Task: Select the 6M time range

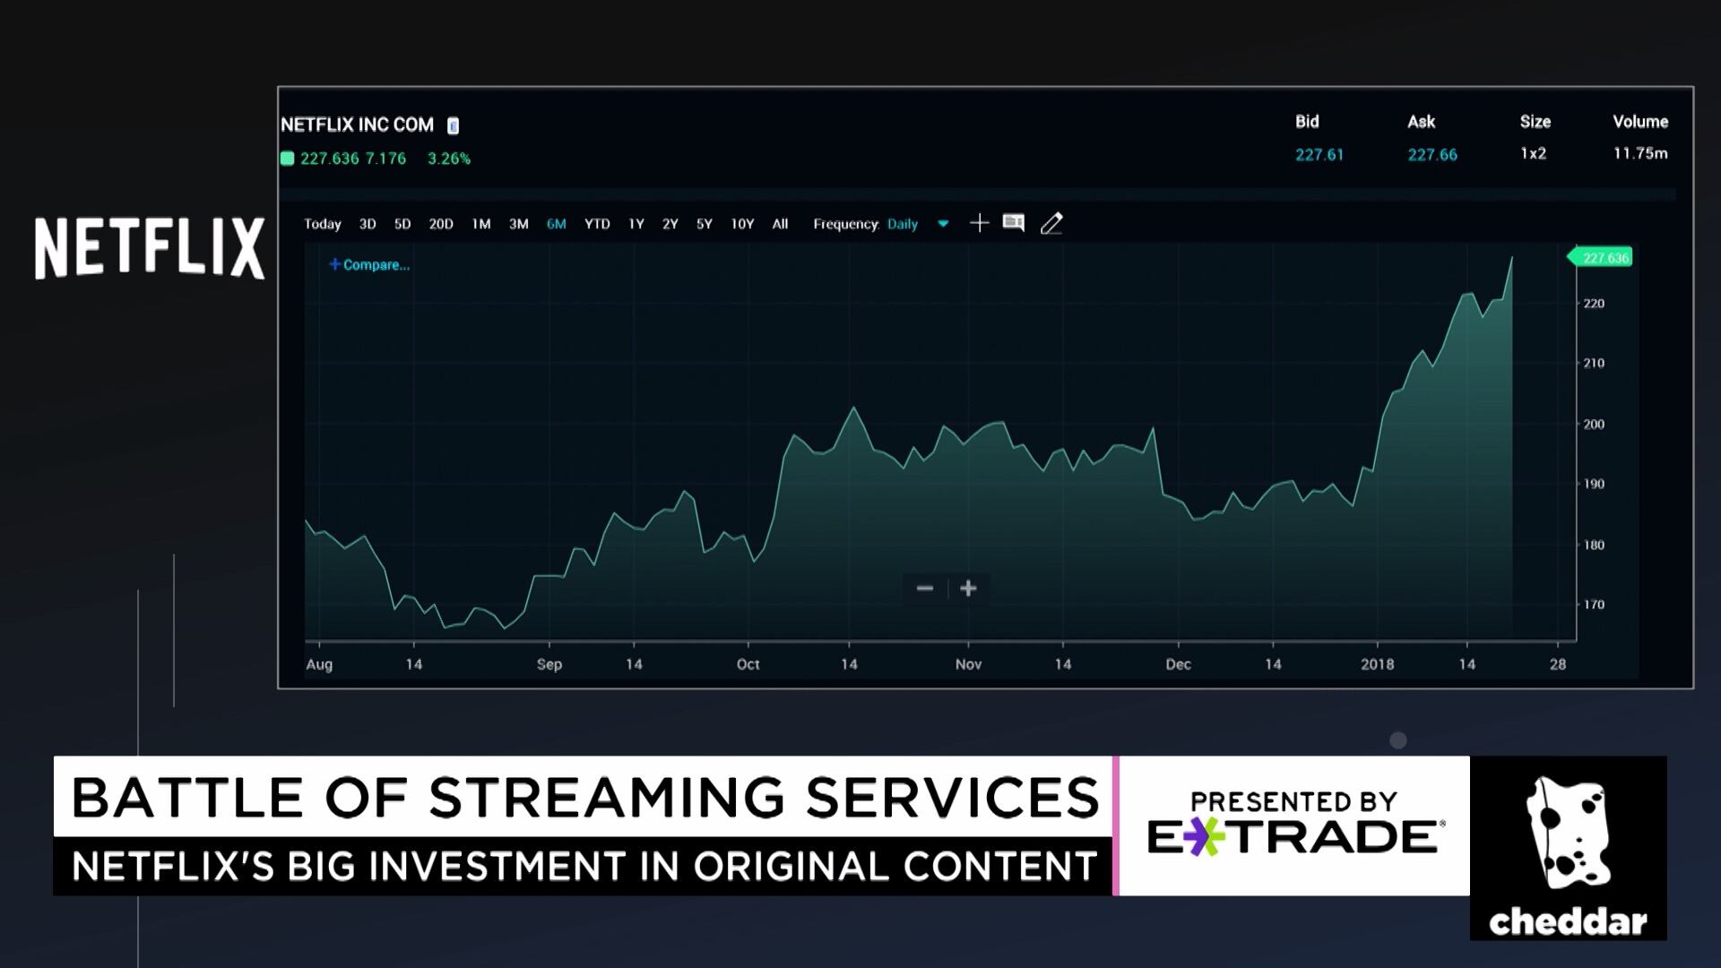Action: pos(556,224)
